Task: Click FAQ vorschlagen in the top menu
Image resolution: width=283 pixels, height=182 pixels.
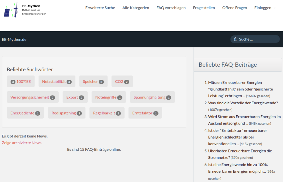Action: 171,8
